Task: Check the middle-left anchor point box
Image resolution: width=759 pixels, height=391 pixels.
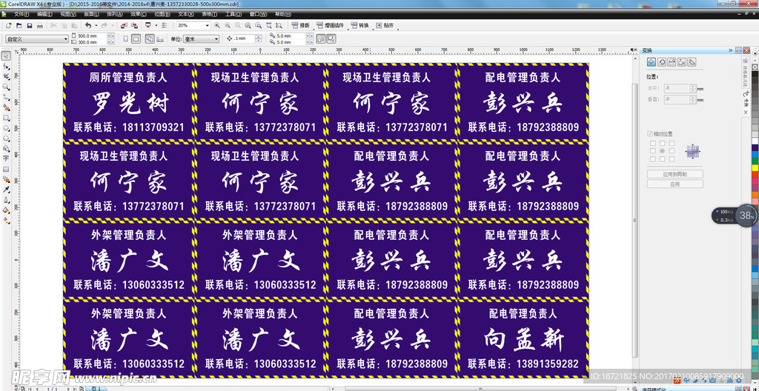Action: tap(652, 151)
